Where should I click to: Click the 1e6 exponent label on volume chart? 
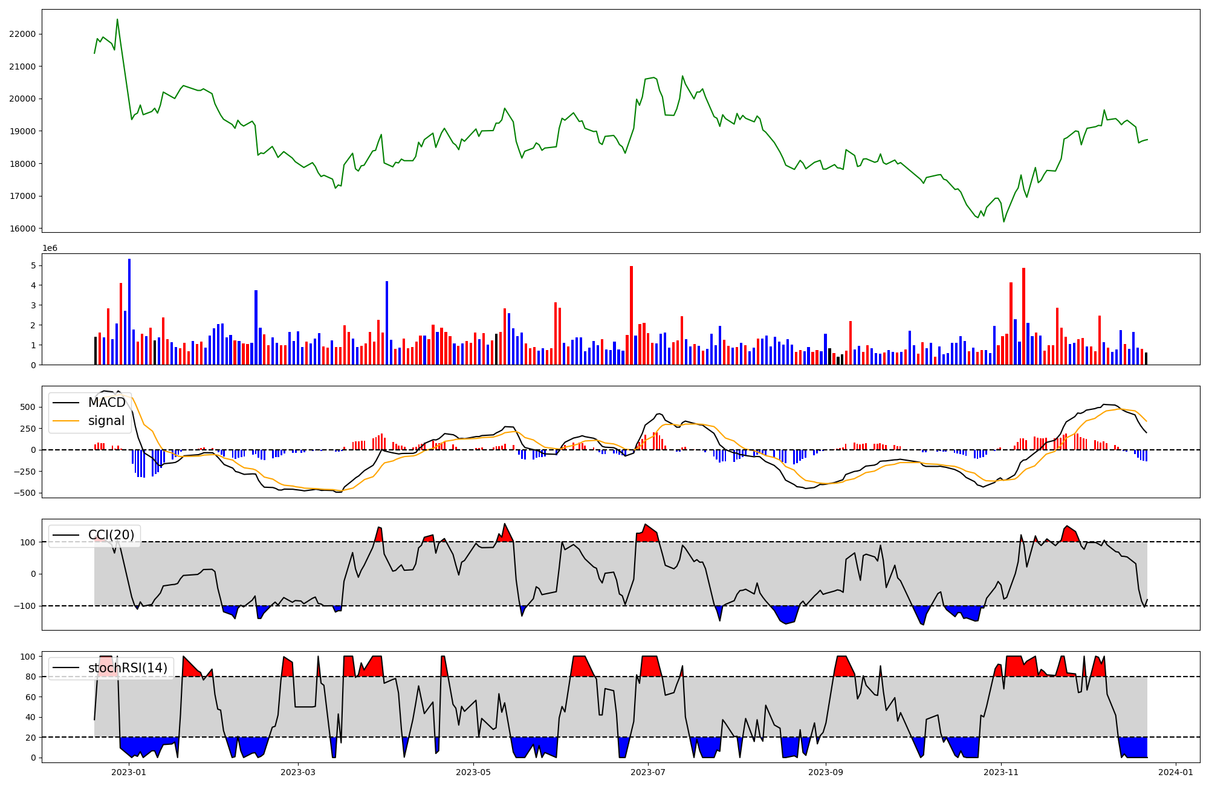point(50,248)
